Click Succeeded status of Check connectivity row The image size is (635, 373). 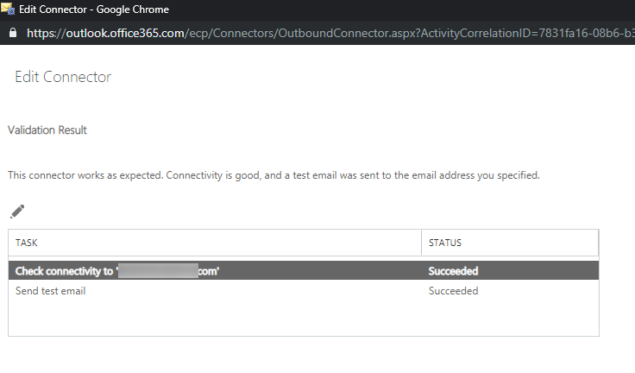(x=453, y=271)
